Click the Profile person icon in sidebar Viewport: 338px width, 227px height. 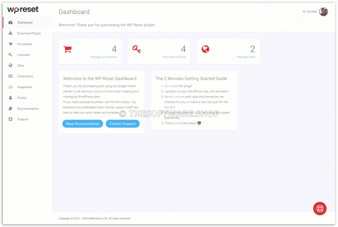(10, 98)
